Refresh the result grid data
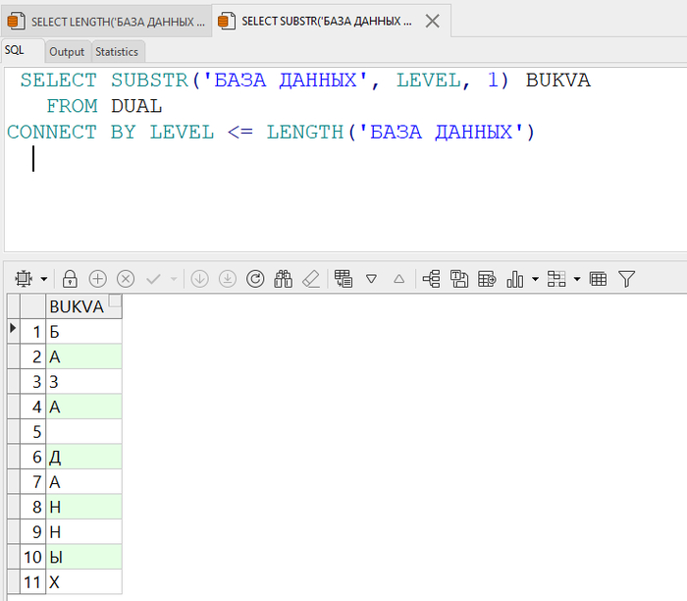The width and height of the screenshot is (687, 601). click(x=255, y=279)
